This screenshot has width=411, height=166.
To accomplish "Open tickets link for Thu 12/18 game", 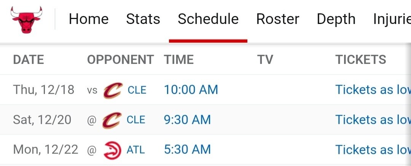I will [373, 90].
